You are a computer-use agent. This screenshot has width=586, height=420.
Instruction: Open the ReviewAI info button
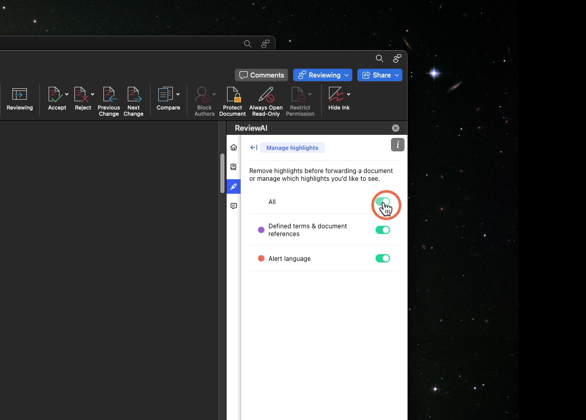coord(398,145)
